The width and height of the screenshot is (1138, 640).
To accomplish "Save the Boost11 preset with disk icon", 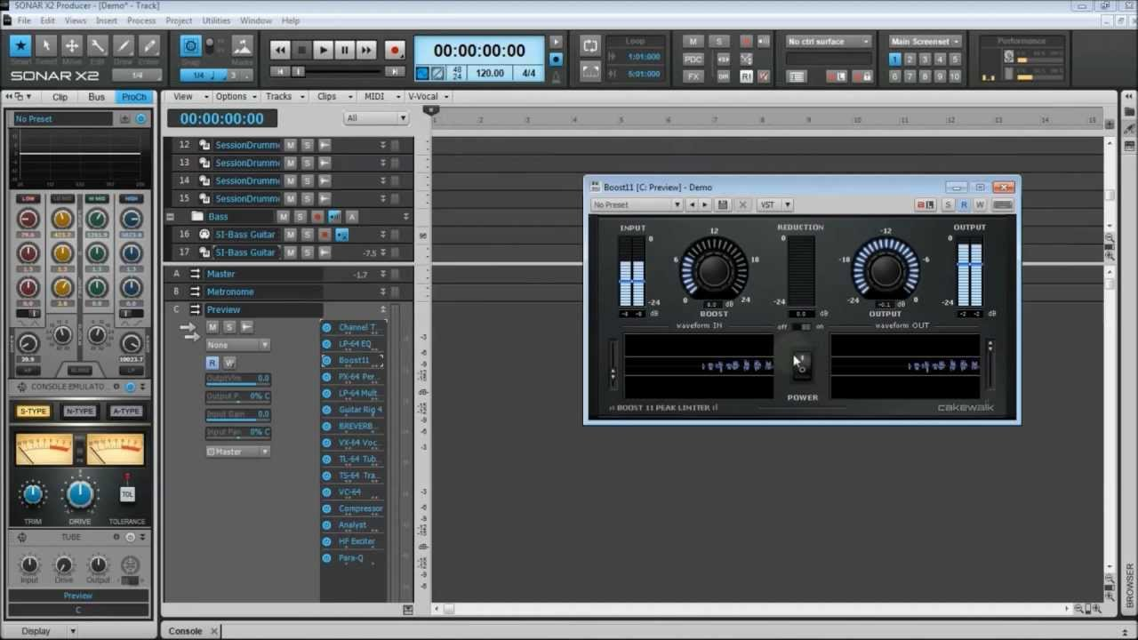I will (x=723, y=205).
